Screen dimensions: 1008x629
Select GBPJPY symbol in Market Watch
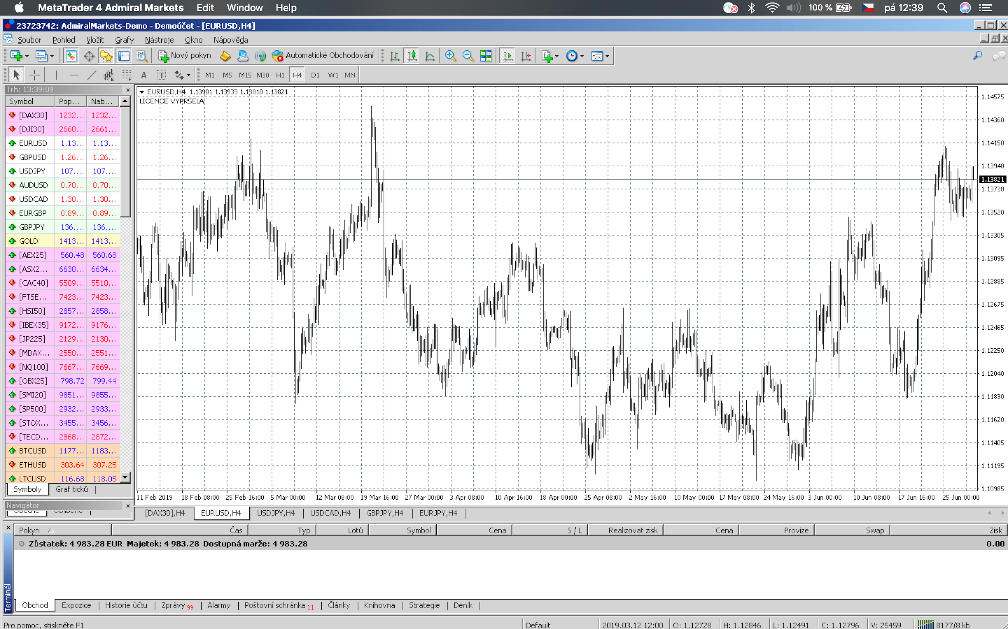click(x=32, y=227)
